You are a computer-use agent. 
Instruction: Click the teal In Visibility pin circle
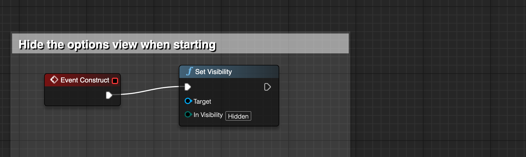point(188,114)
